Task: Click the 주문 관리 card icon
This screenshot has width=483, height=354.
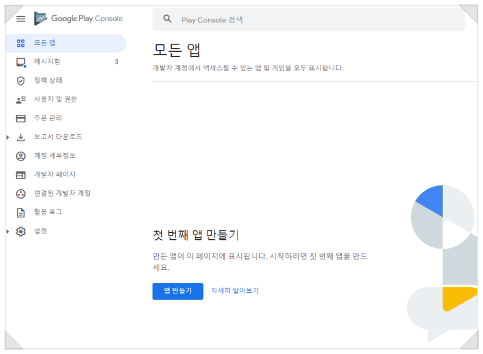Action: point(21,119)
